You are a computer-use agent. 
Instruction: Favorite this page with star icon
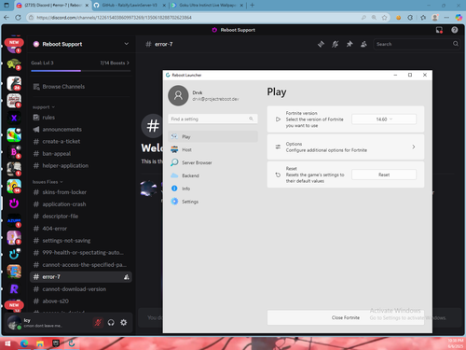pos(385,18)
